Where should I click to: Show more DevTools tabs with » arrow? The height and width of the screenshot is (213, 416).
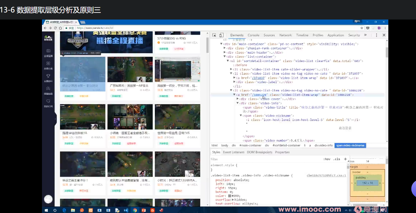pyautogui.click(x=365, y=35)
